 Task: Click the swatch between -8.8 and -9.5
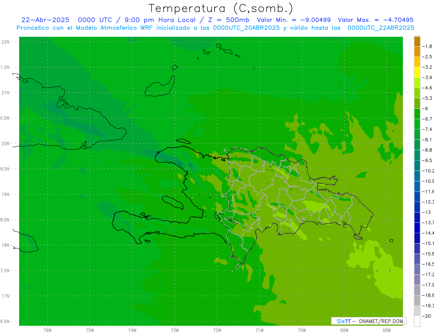pyautogui.click(x=417, y=155)
